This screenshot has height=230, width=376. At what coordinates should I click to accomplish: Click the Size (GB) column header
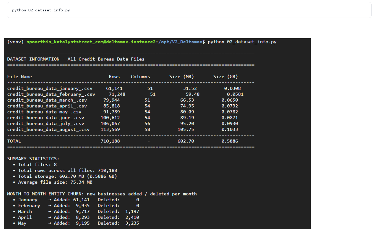point(225,77)
